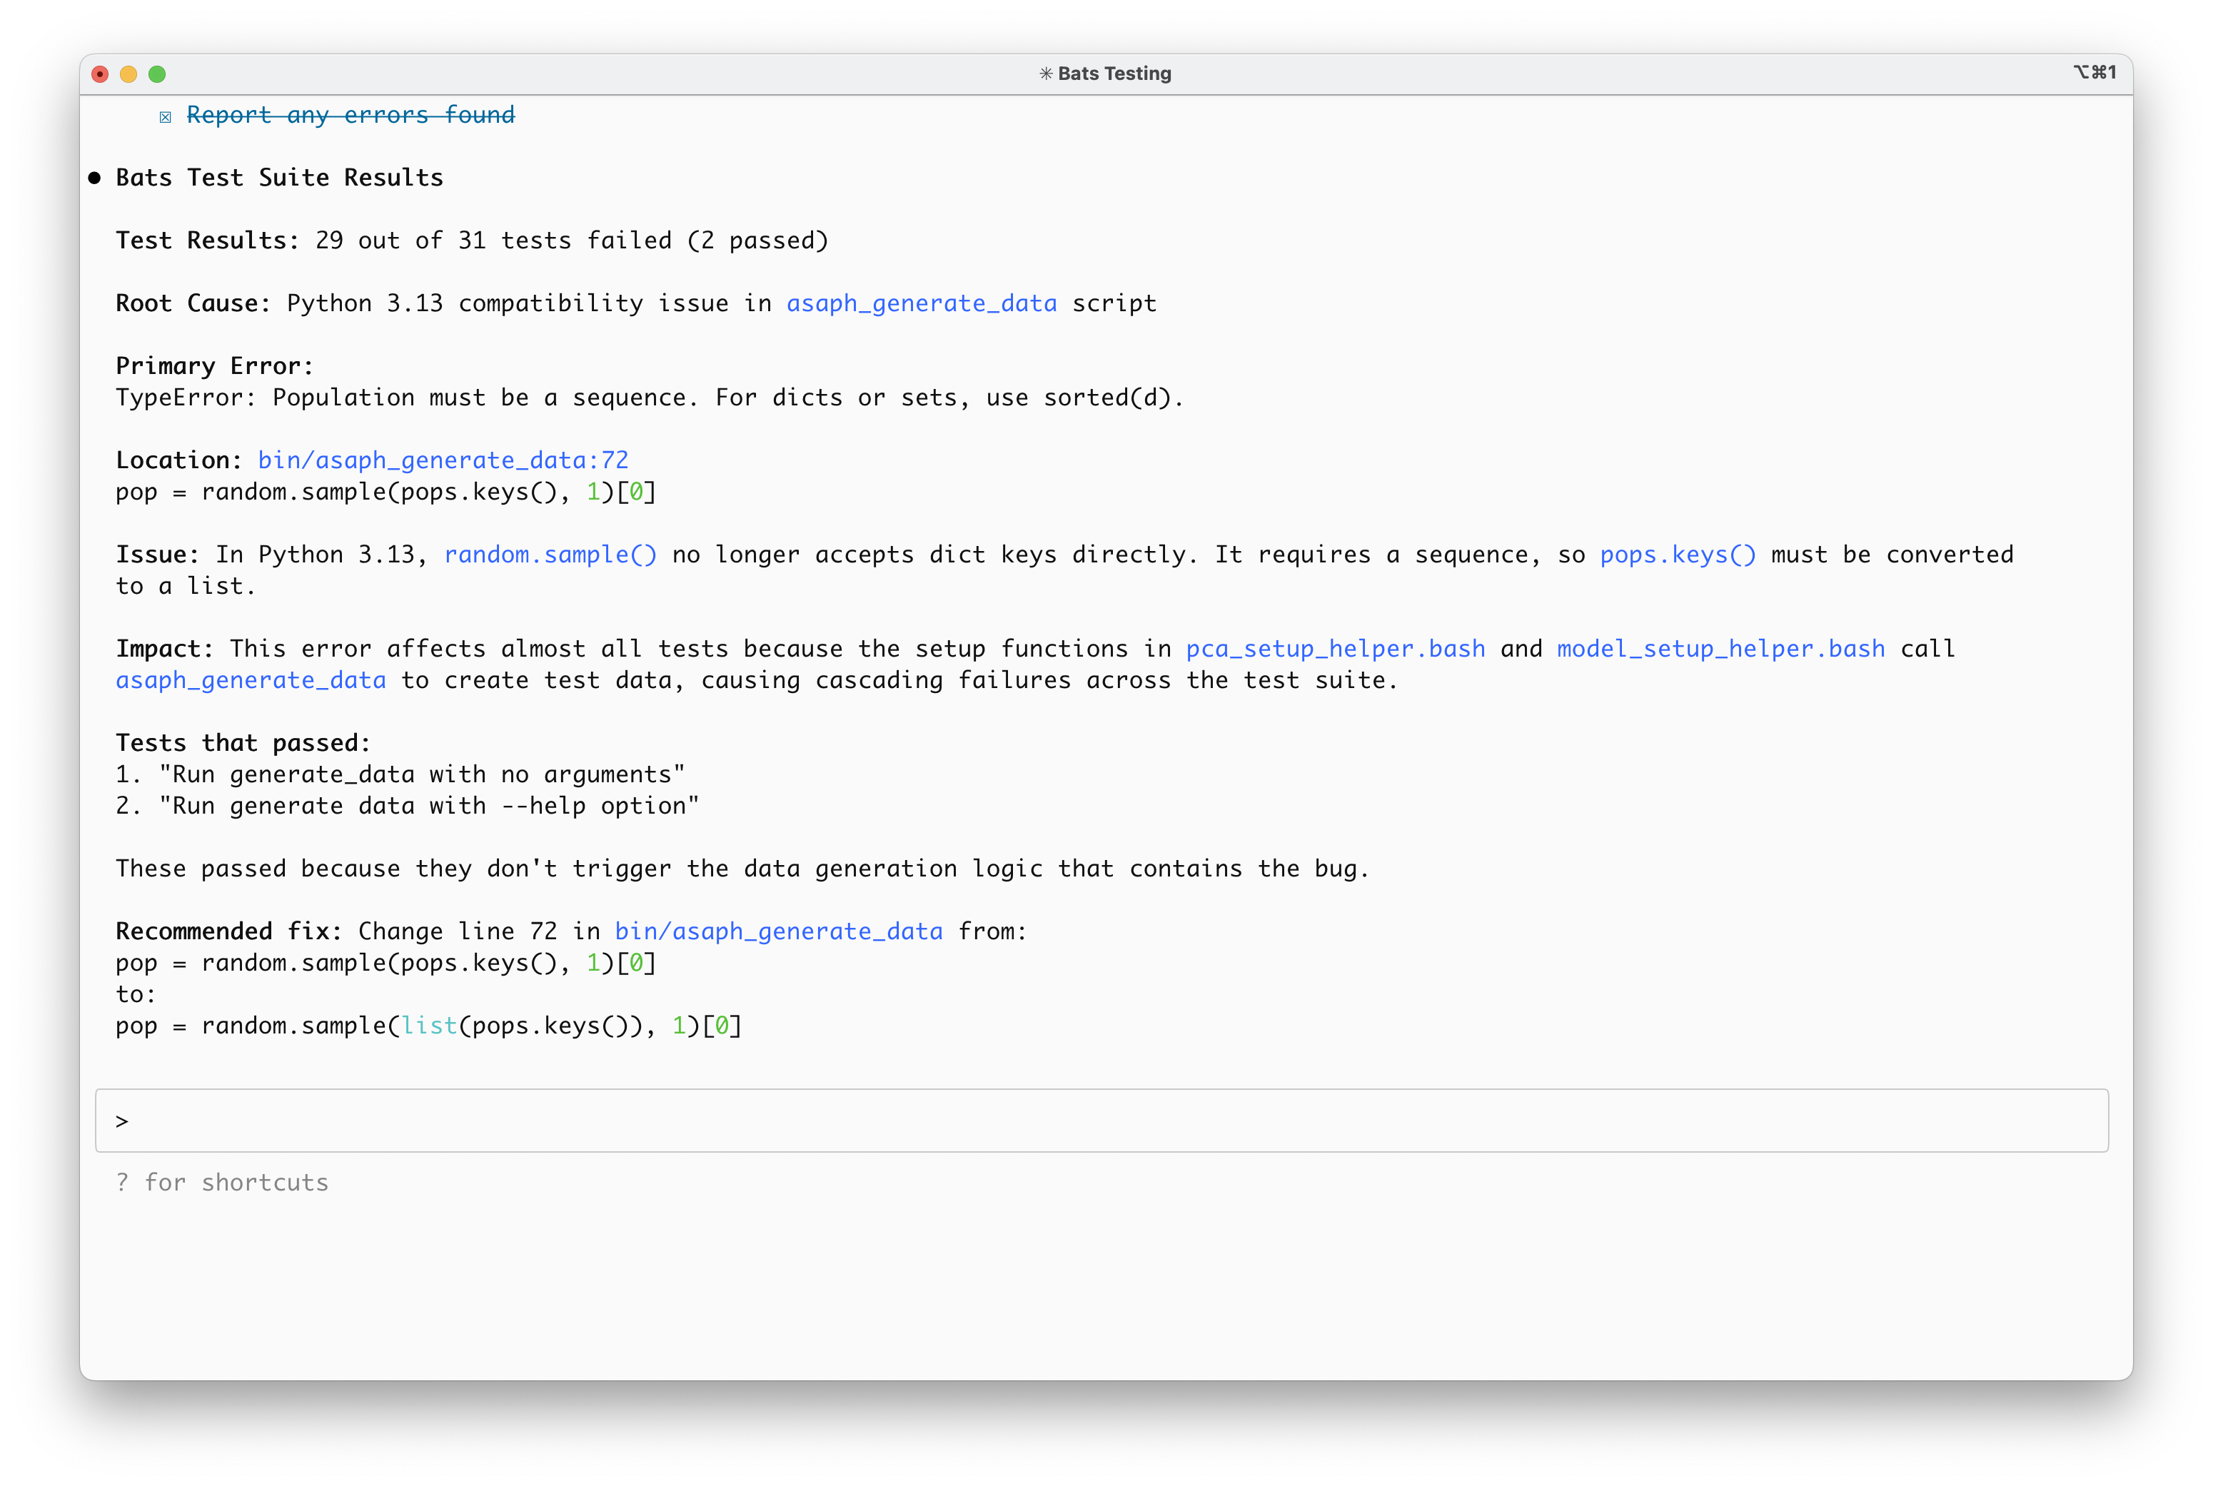Click "Run generate_data with no arguments" entry
Image resolution: width=2213 pixels, height=1486 pixels.
(x=422, y=774)
